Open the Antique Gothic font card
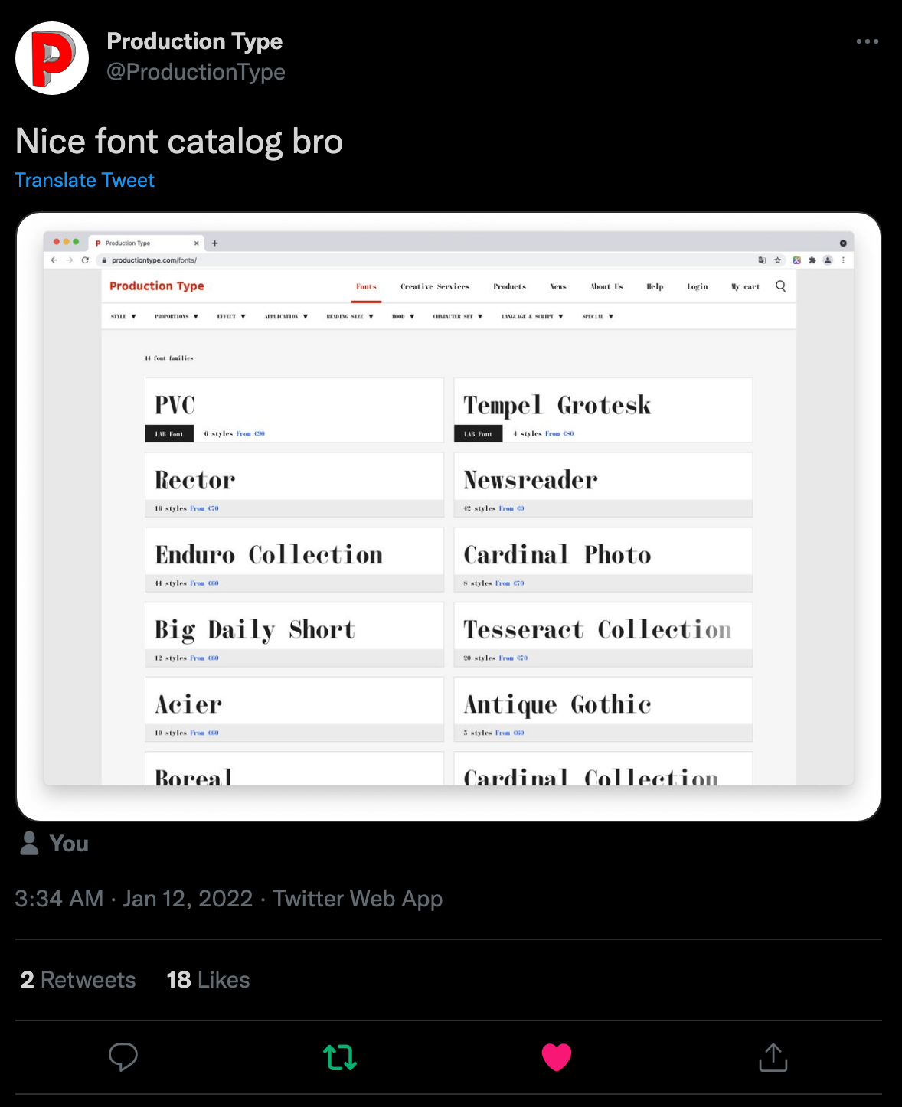The height and width of the screenshot is (1107, 902). point(603,710)
